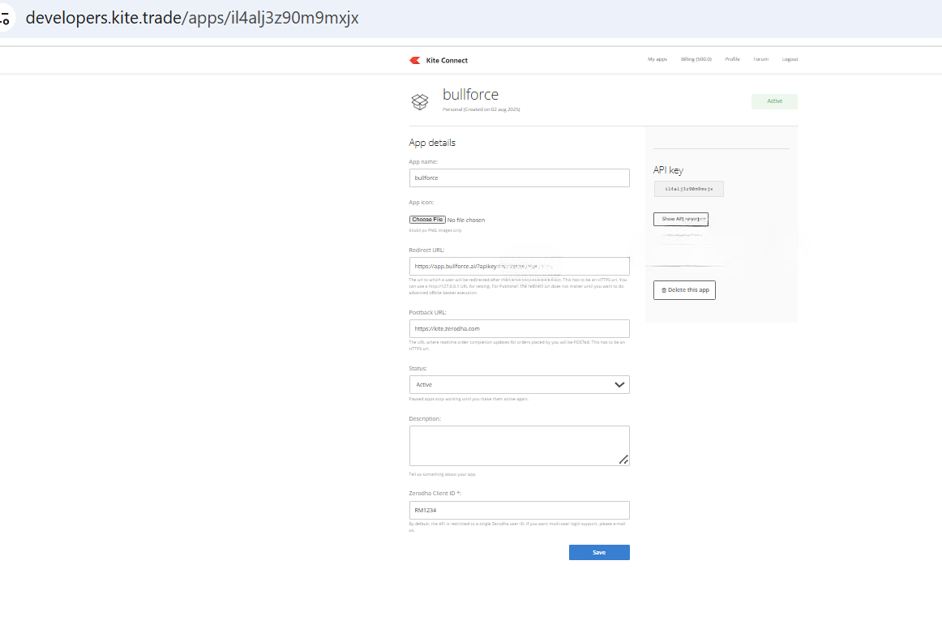Log out using the Logout link
Viewport: 942px width, 642px height.
(790, 59)
